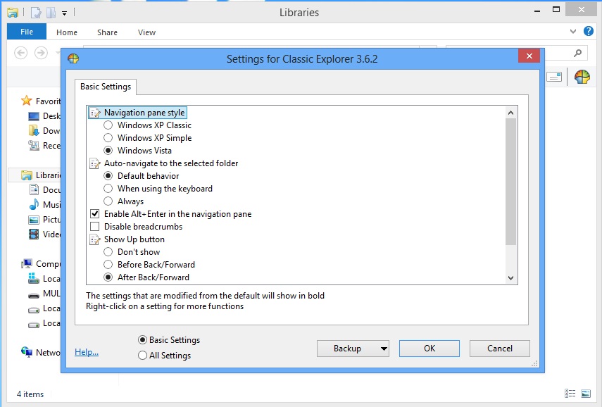Click the Documents library icon
Screen dimensions: 602x407
(34, 189)
